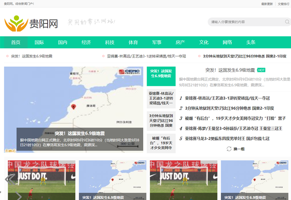Click the green HOT badge
291x200 pixels.
(x=261, y=70)
